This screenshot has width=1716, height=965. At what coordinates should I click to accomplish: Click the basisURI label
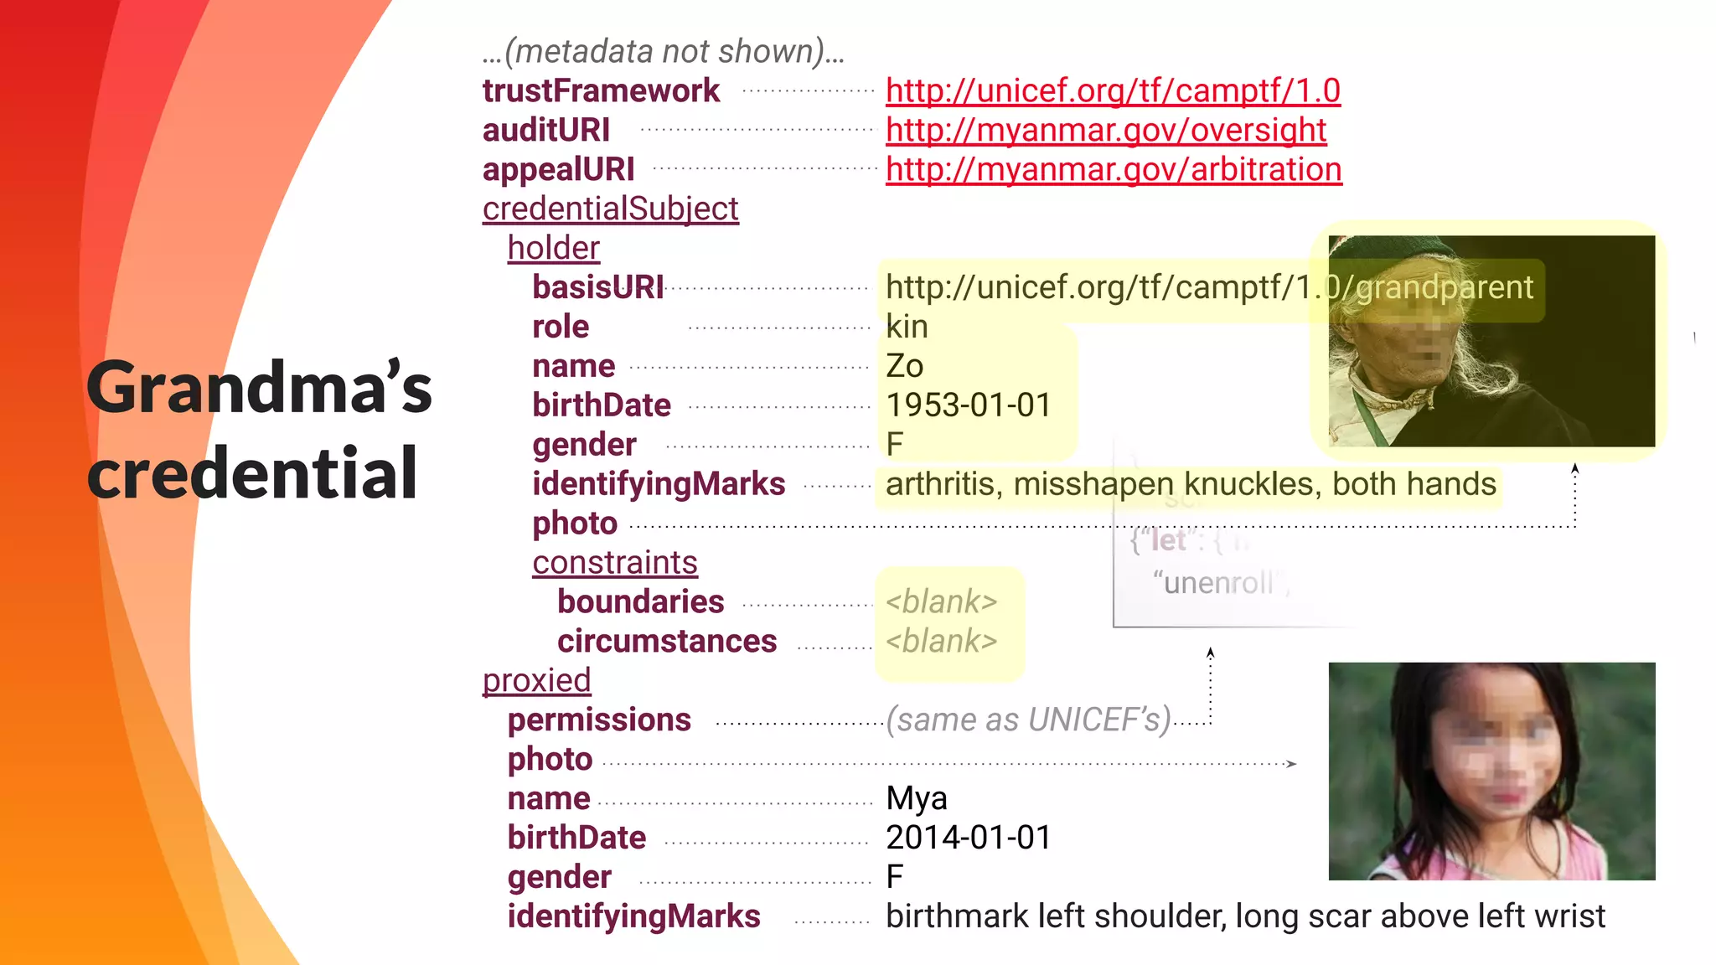tap(598, 288)
